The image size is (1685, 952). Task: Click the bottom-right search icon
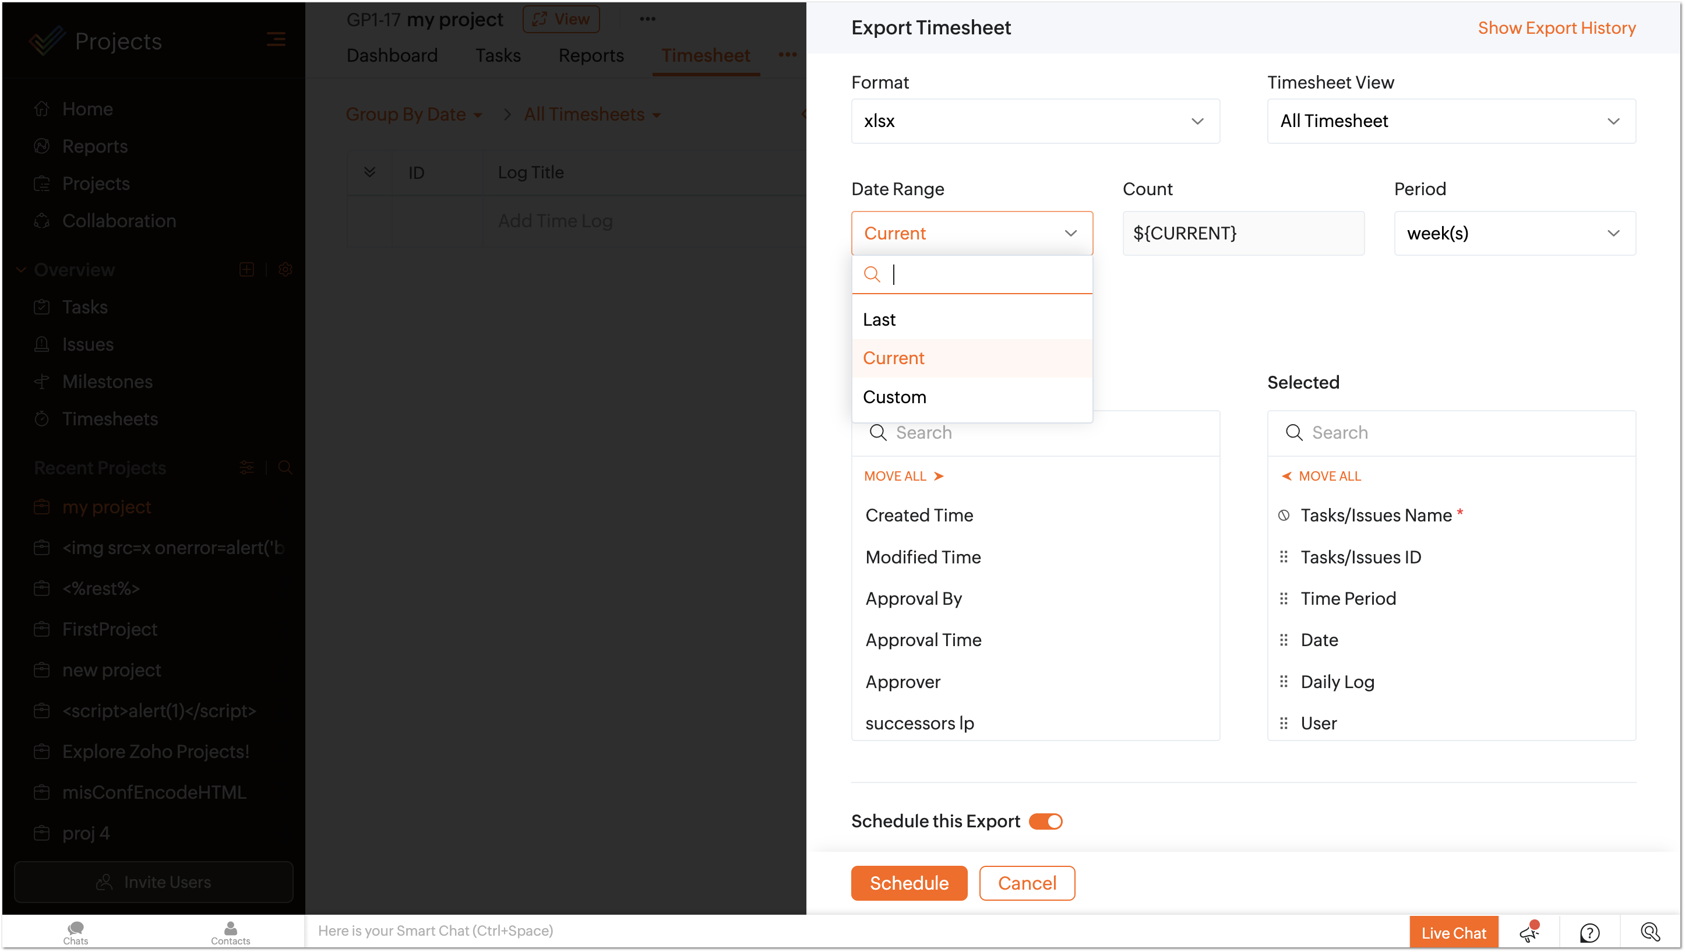(1649, 932)
